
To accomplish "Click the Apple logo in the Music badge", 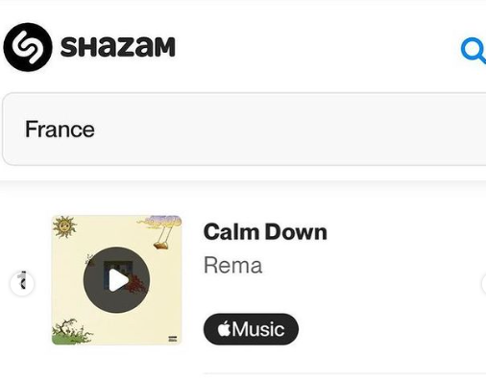I will [224, 329].
